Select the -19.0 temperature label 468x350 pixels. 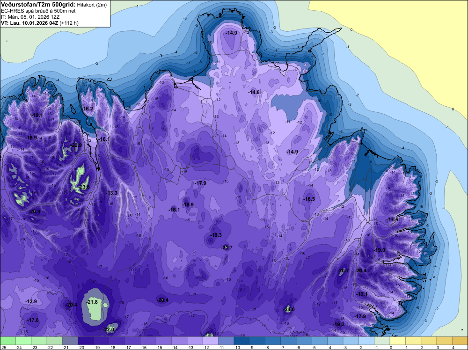click(x=380, y=250)
